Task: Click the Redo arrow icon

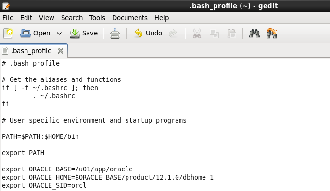Action: click(173, 34)
